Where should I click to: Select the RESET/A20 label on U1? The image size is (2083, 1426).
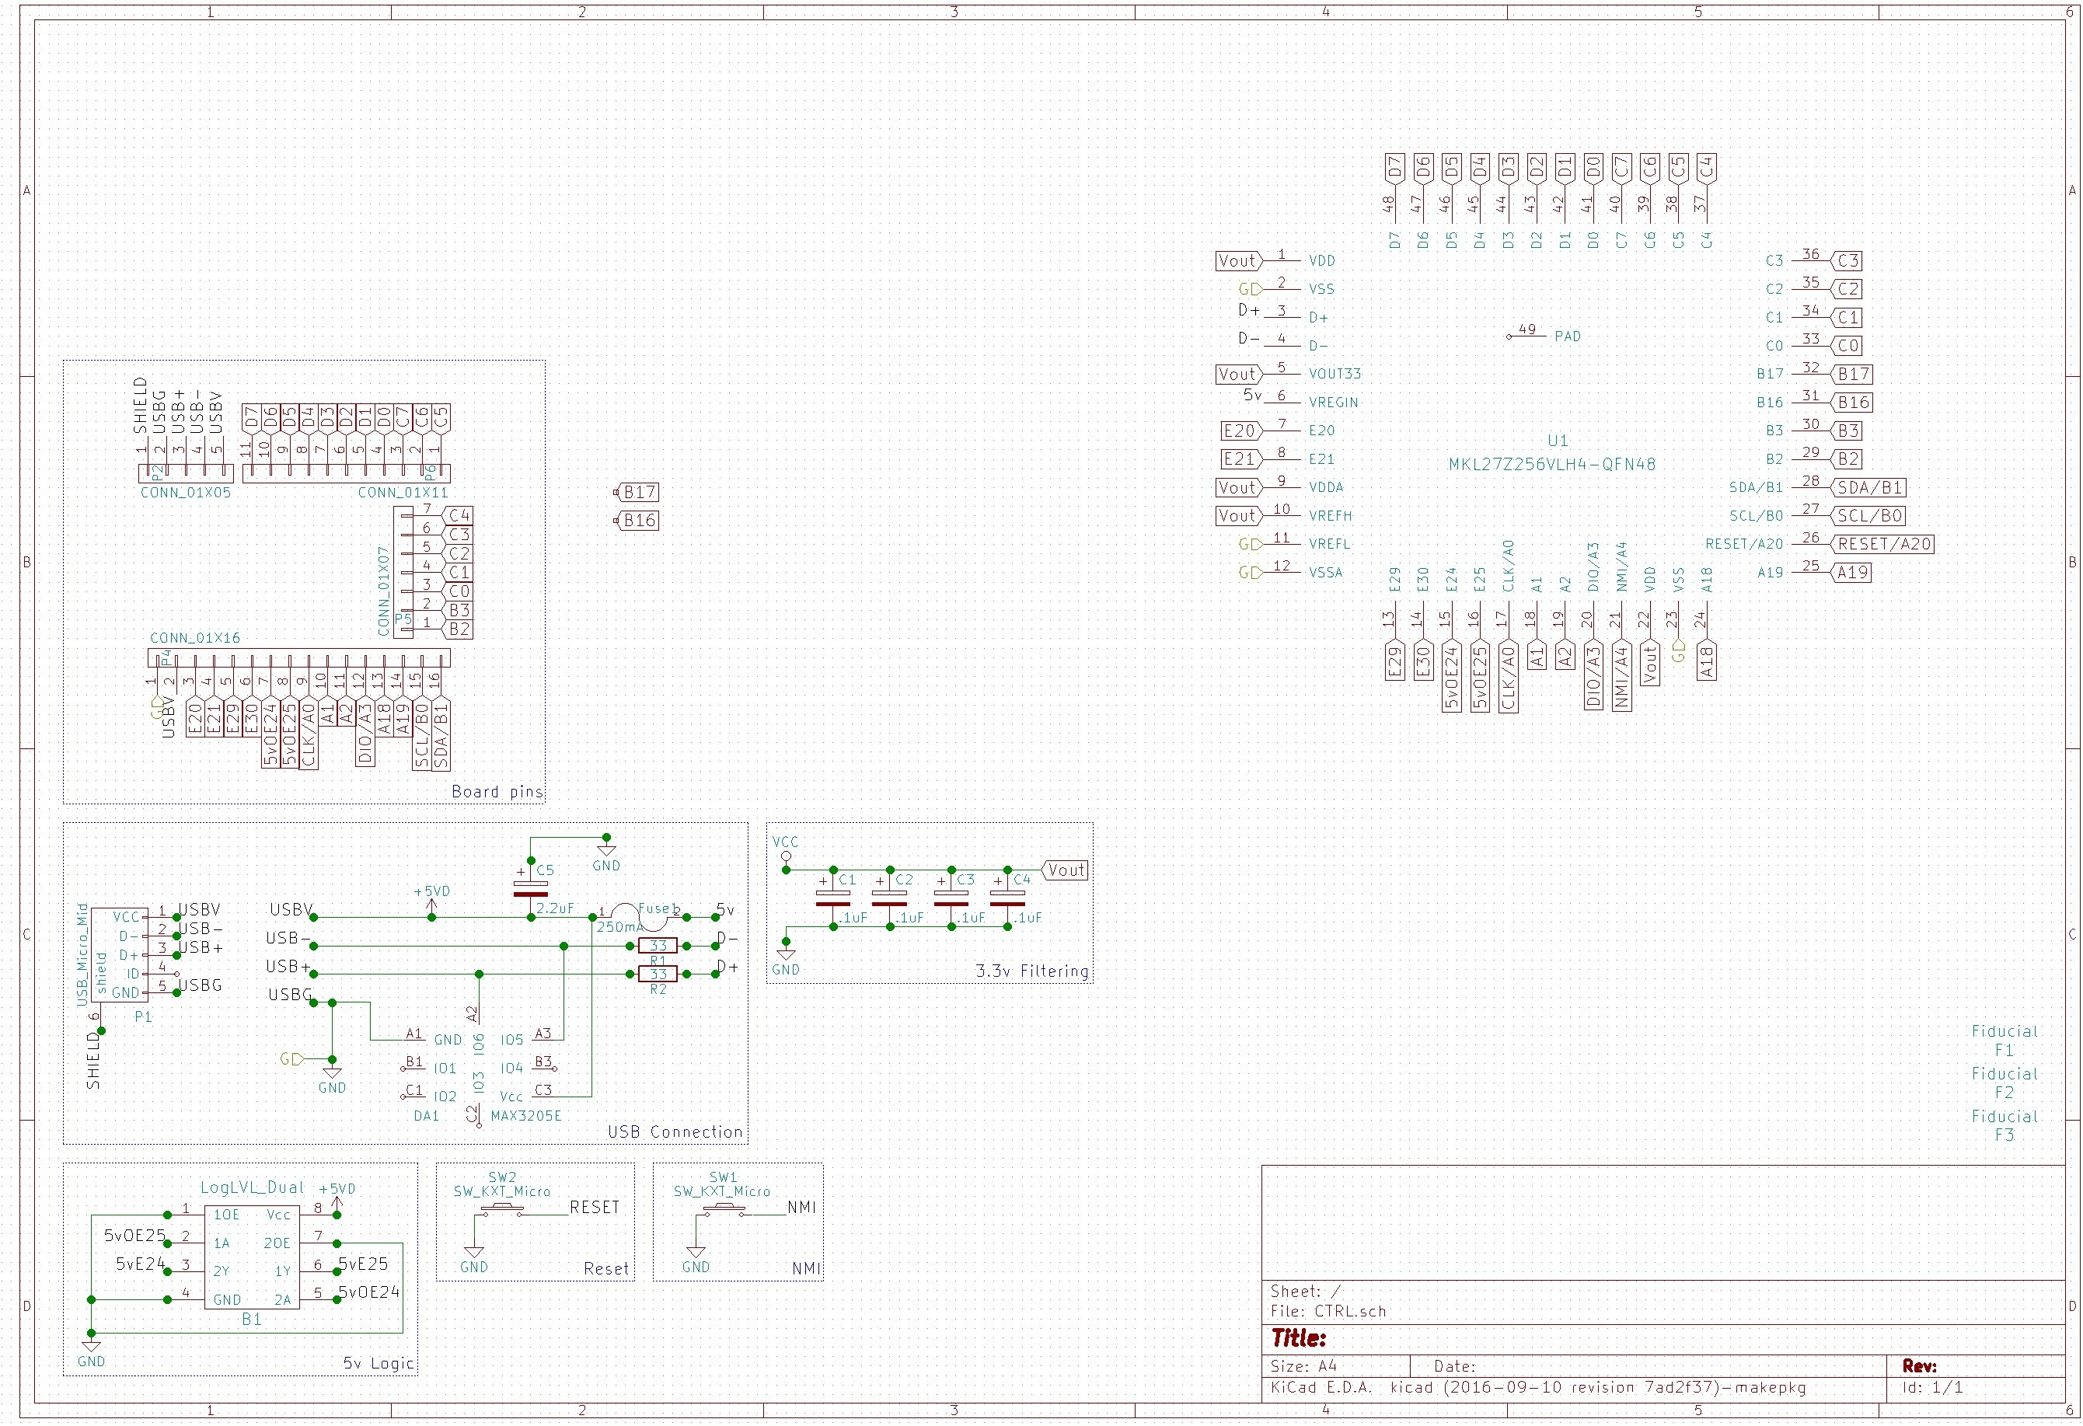click(x=1884, y=544)
